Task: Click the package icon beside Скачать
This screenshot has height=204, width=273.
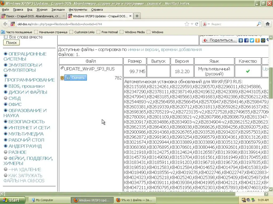Action: point(62,78)
